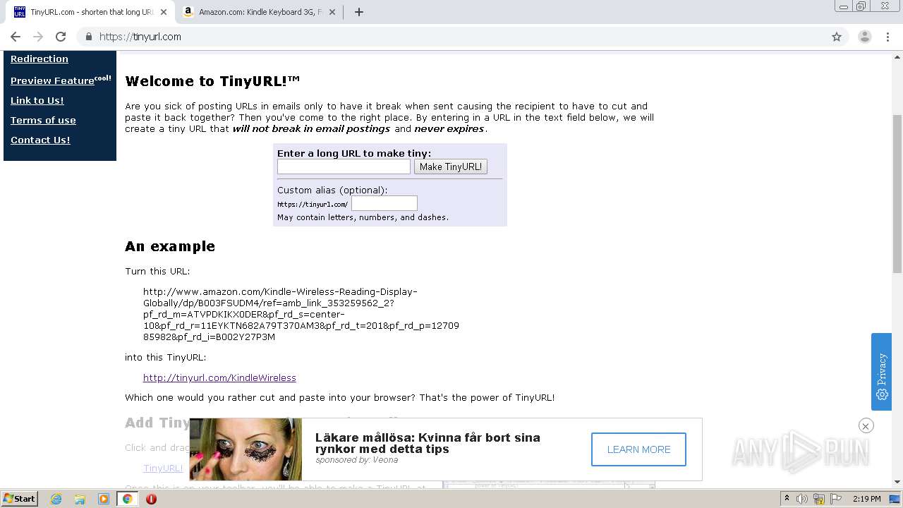
Task: Click the An example heading
Action: pos(170,246)
